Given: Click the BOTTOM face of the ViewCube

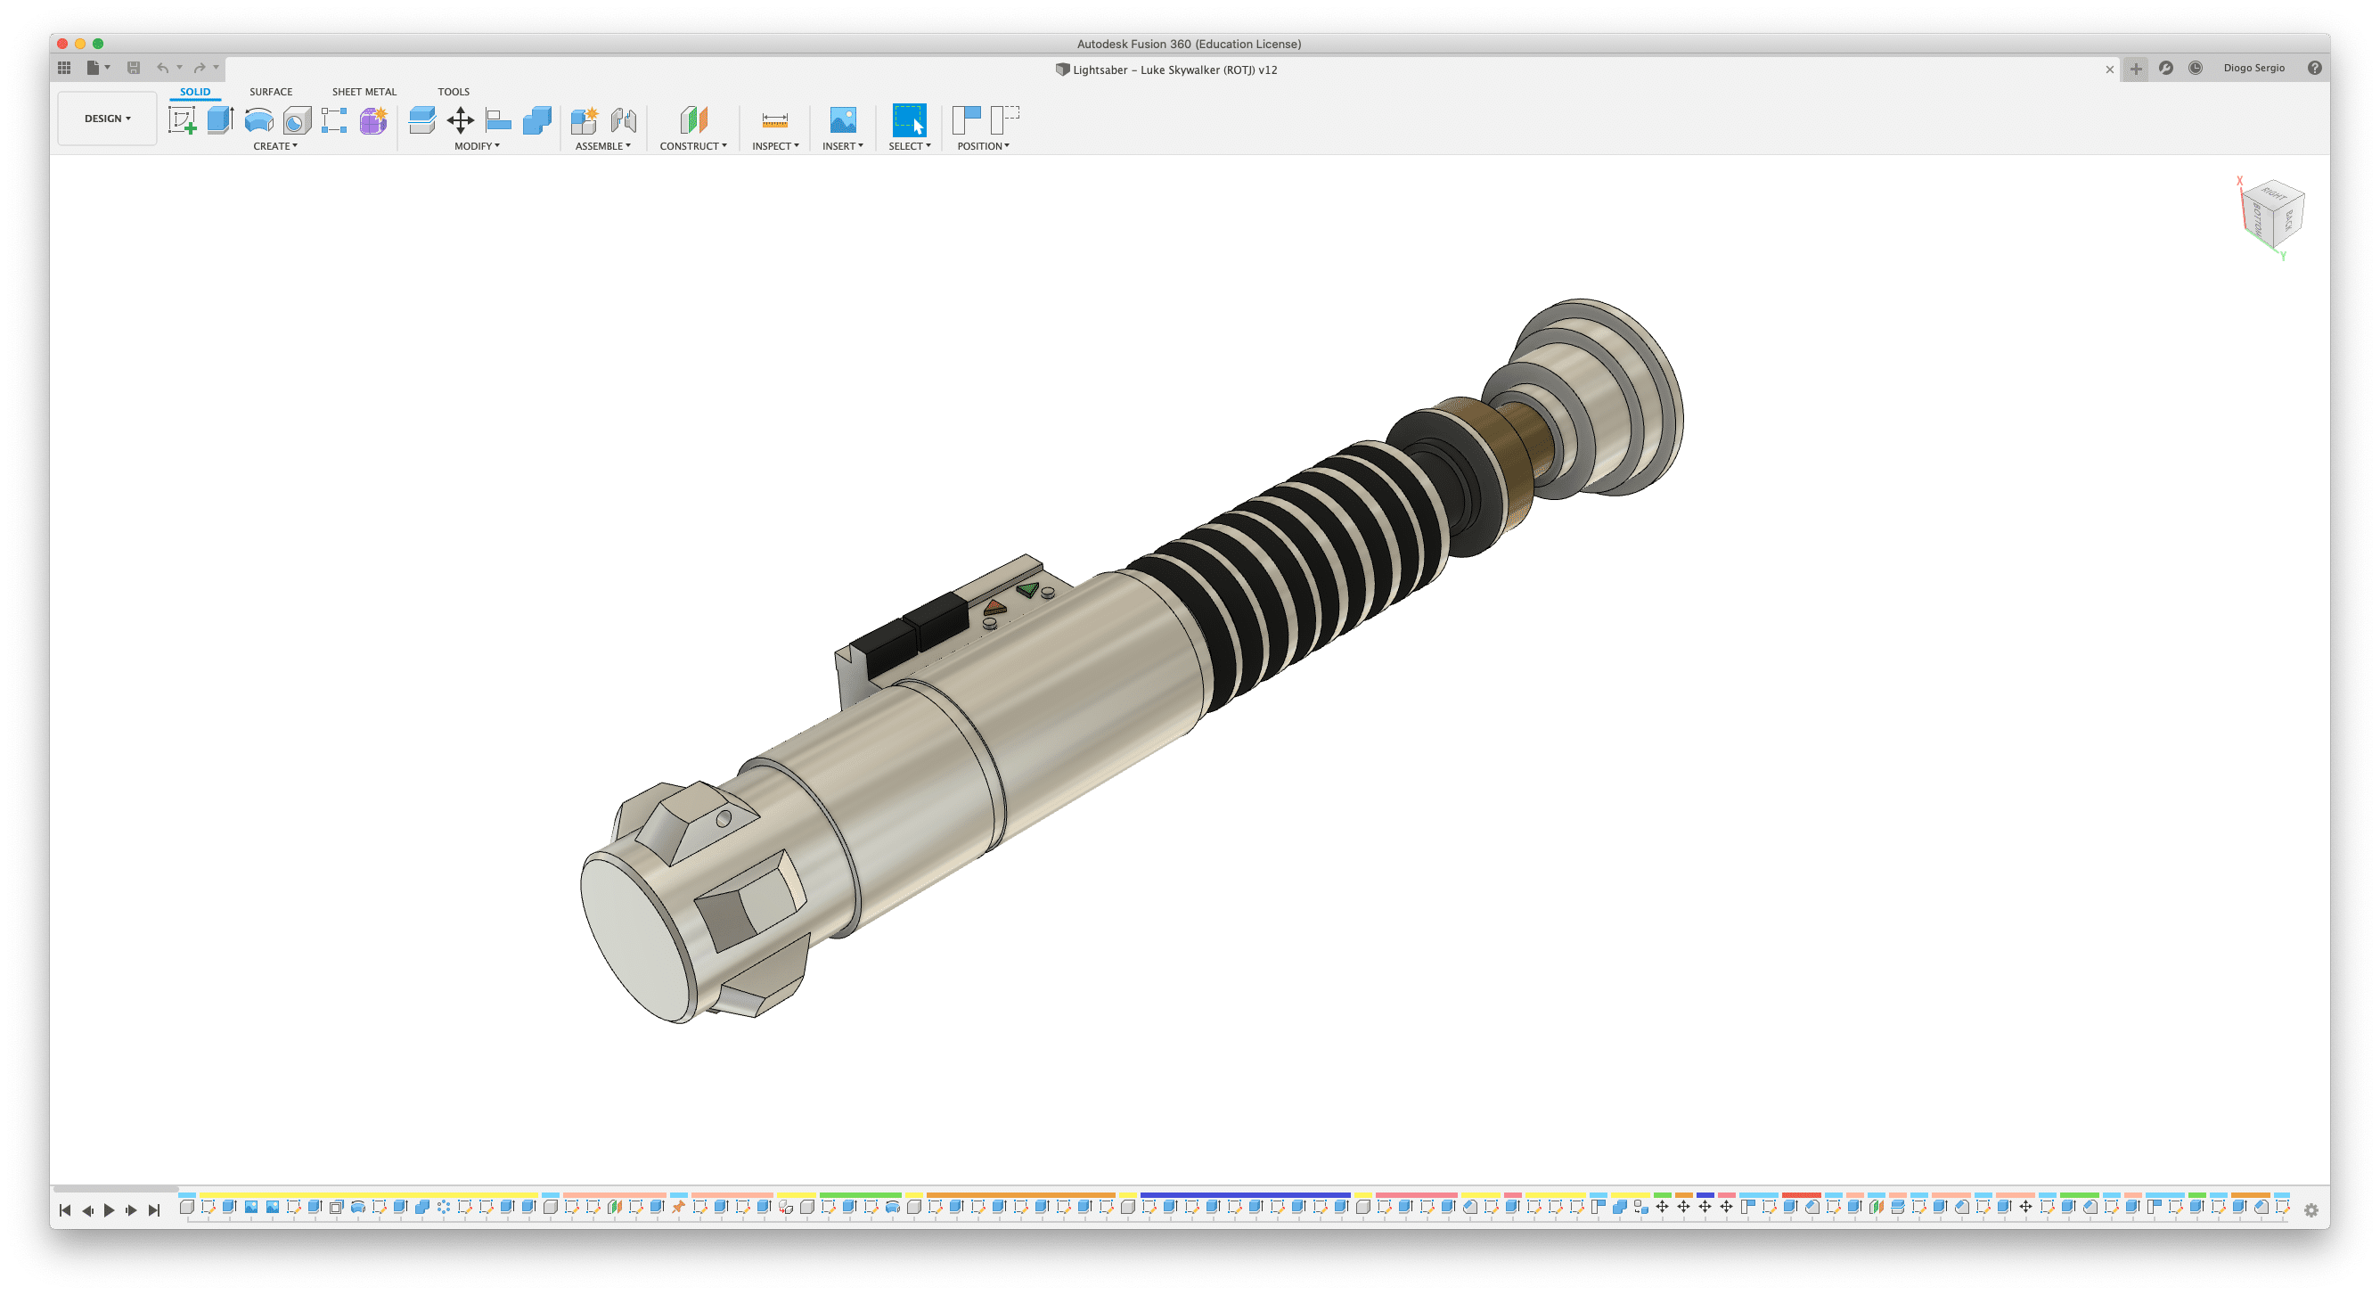Looking at the screenshot, I should point(2257,220).
